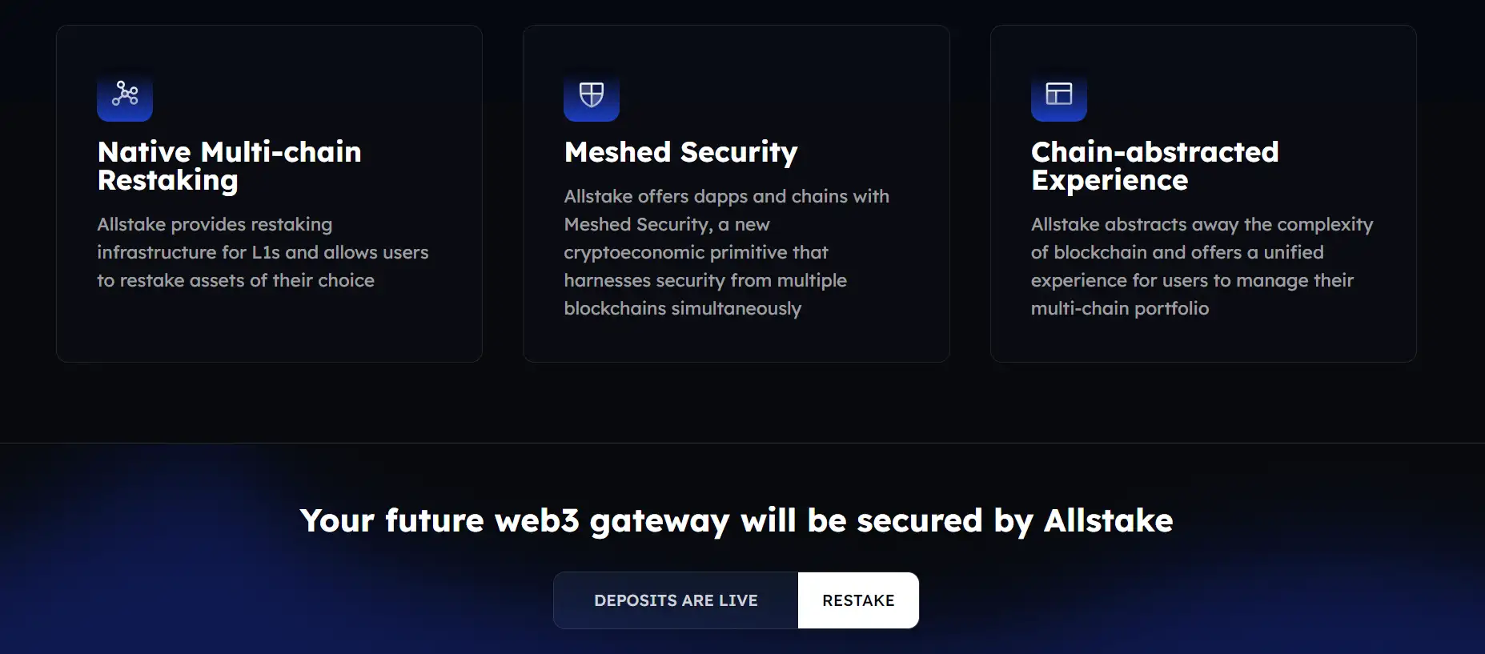Click the Meshed Security shield icon

click(592, 94)
